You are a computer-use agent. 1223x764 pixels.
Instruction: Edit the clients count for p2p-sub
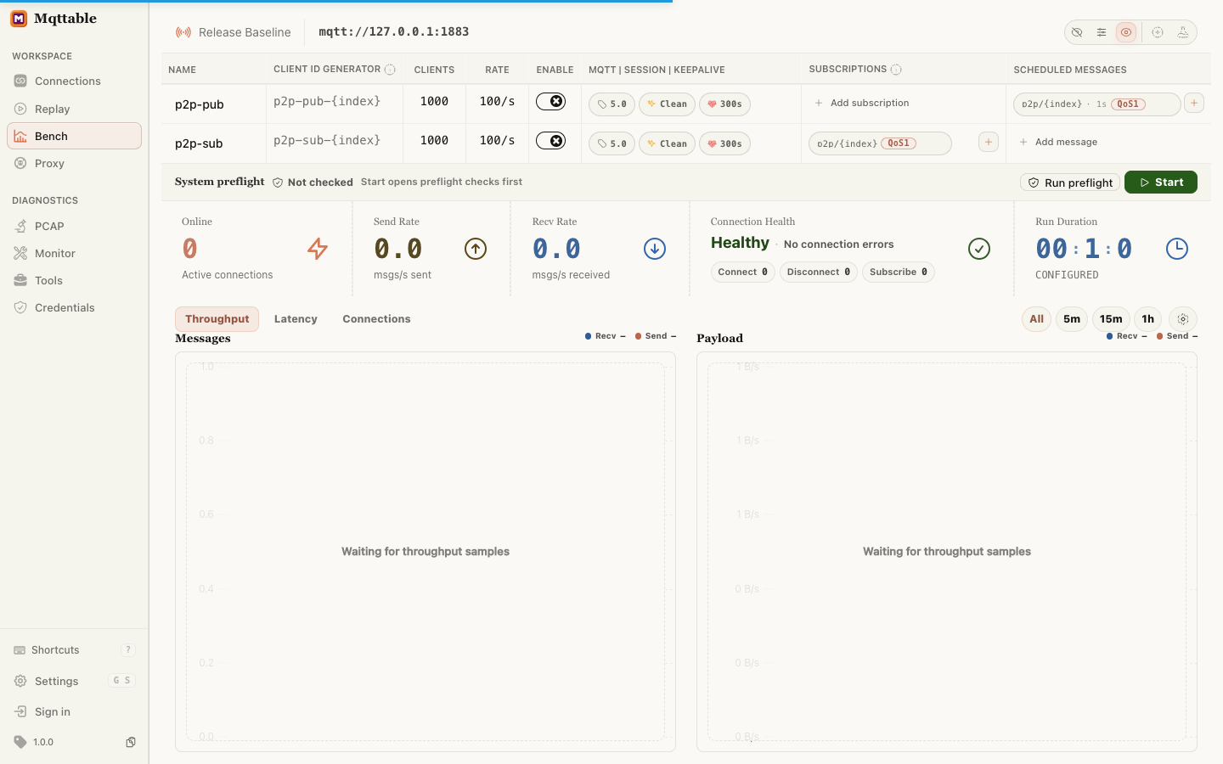pyautogui.click(x=434, y=140)
